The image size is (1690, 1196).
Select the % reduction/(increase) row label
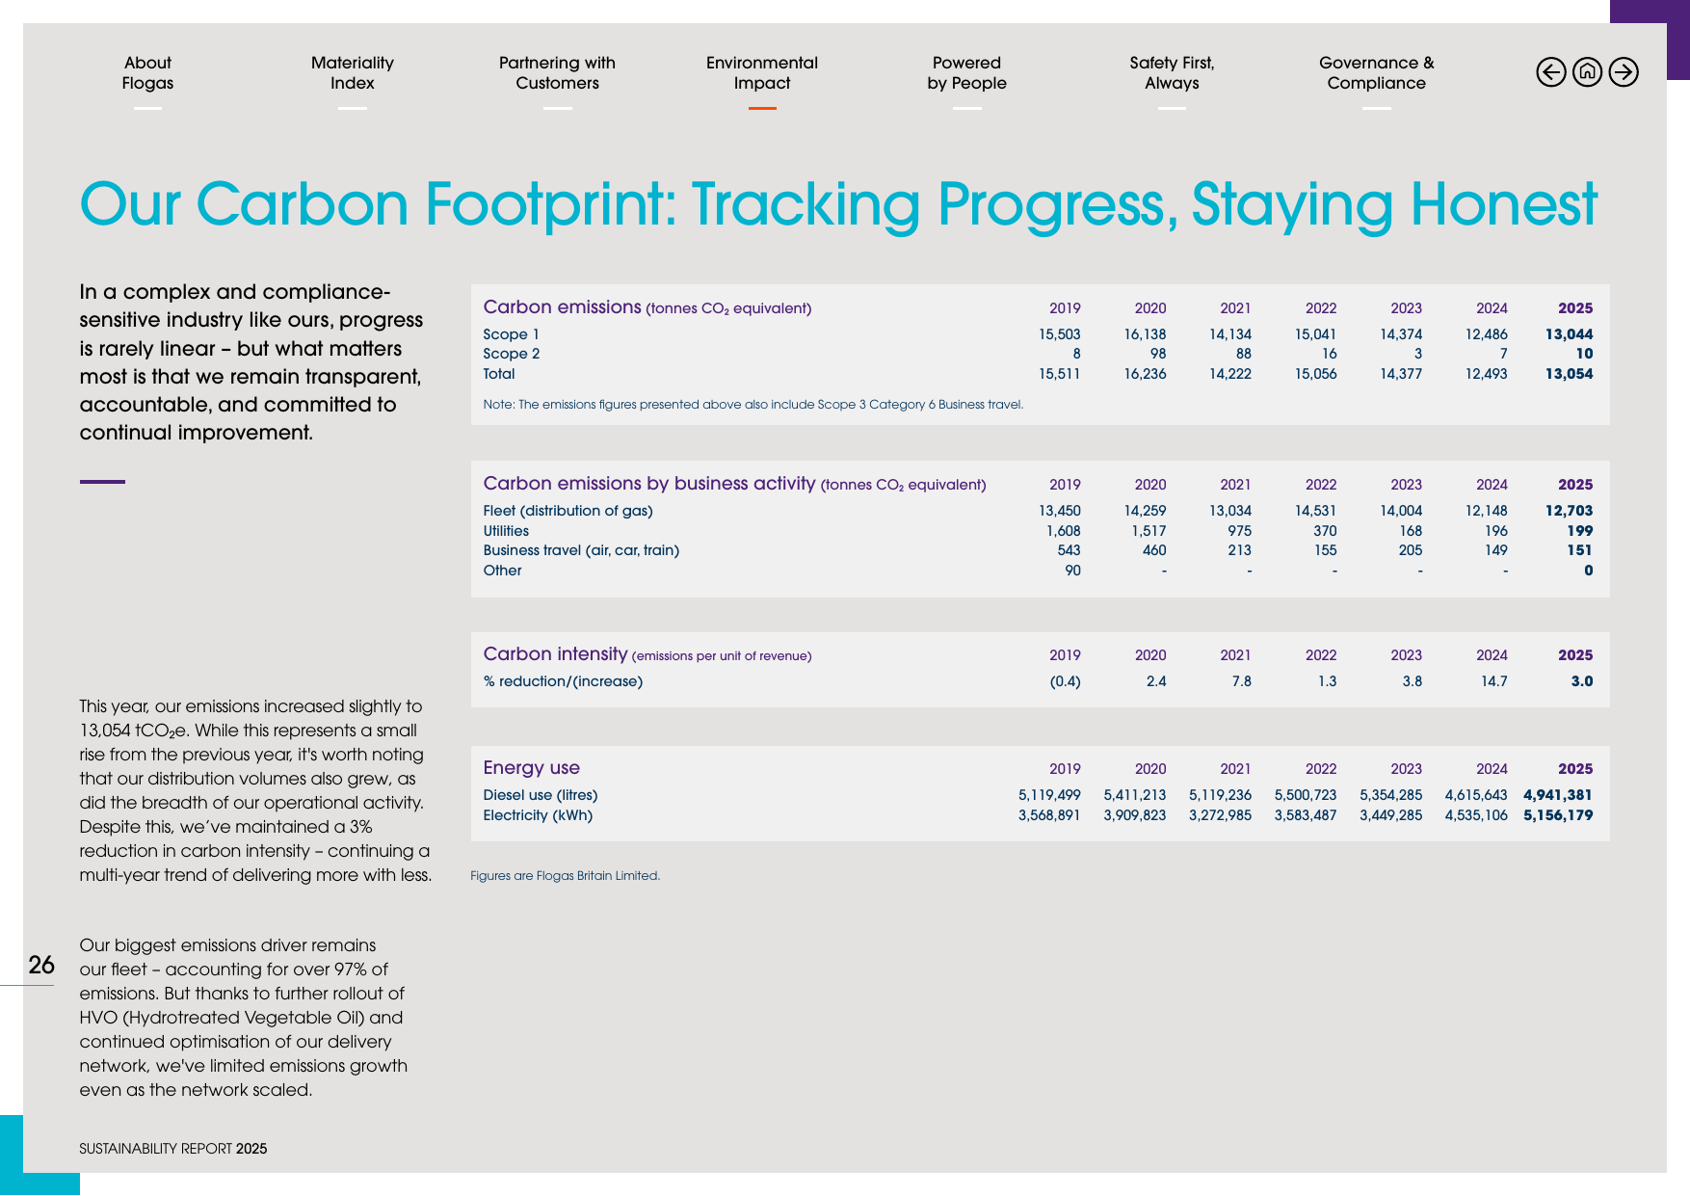click(x=563, y=681)
